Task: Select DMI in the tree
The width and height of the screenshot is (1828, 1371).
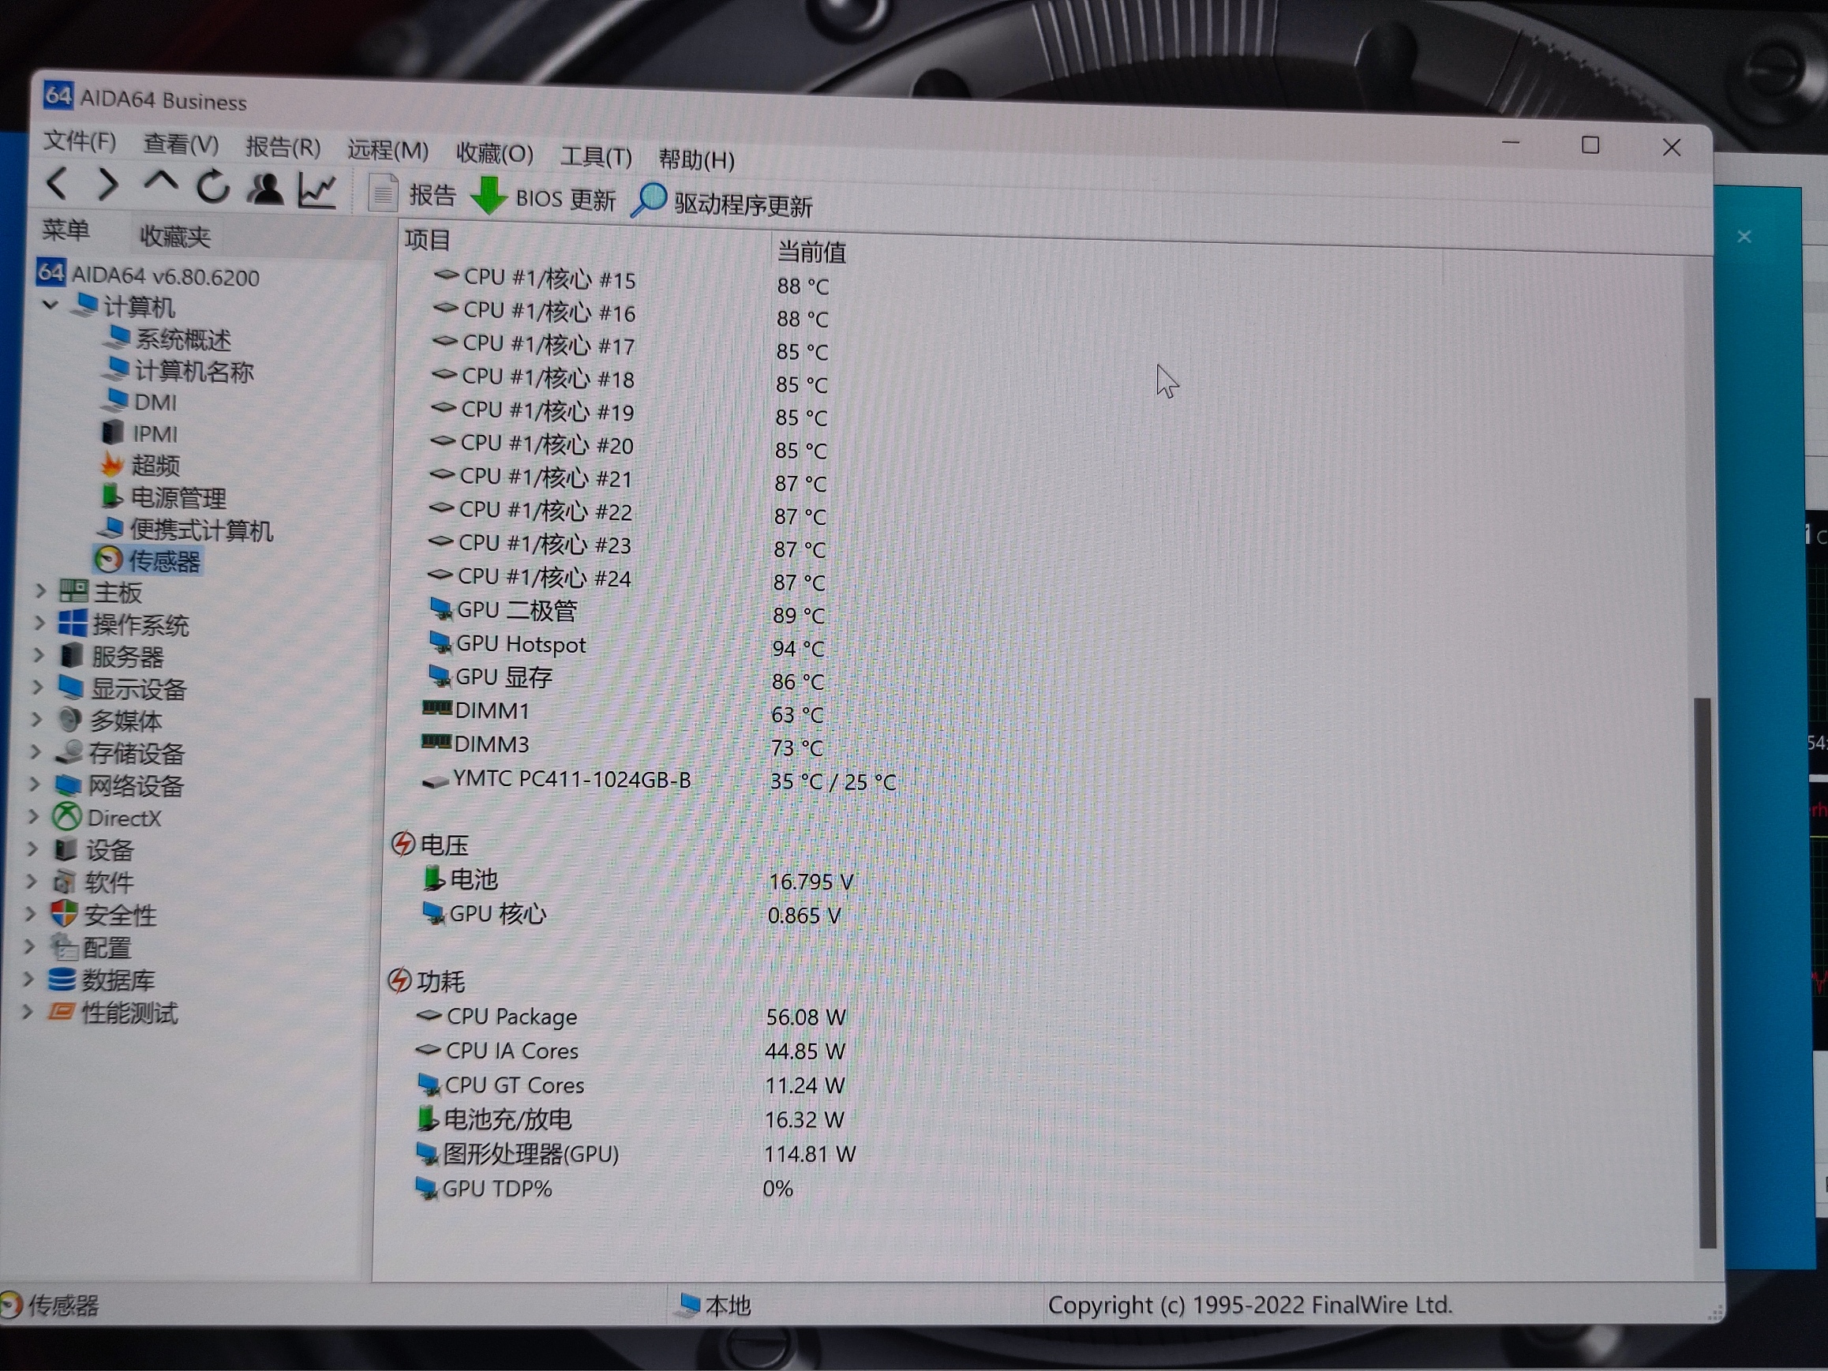Action: coord(140,403)
